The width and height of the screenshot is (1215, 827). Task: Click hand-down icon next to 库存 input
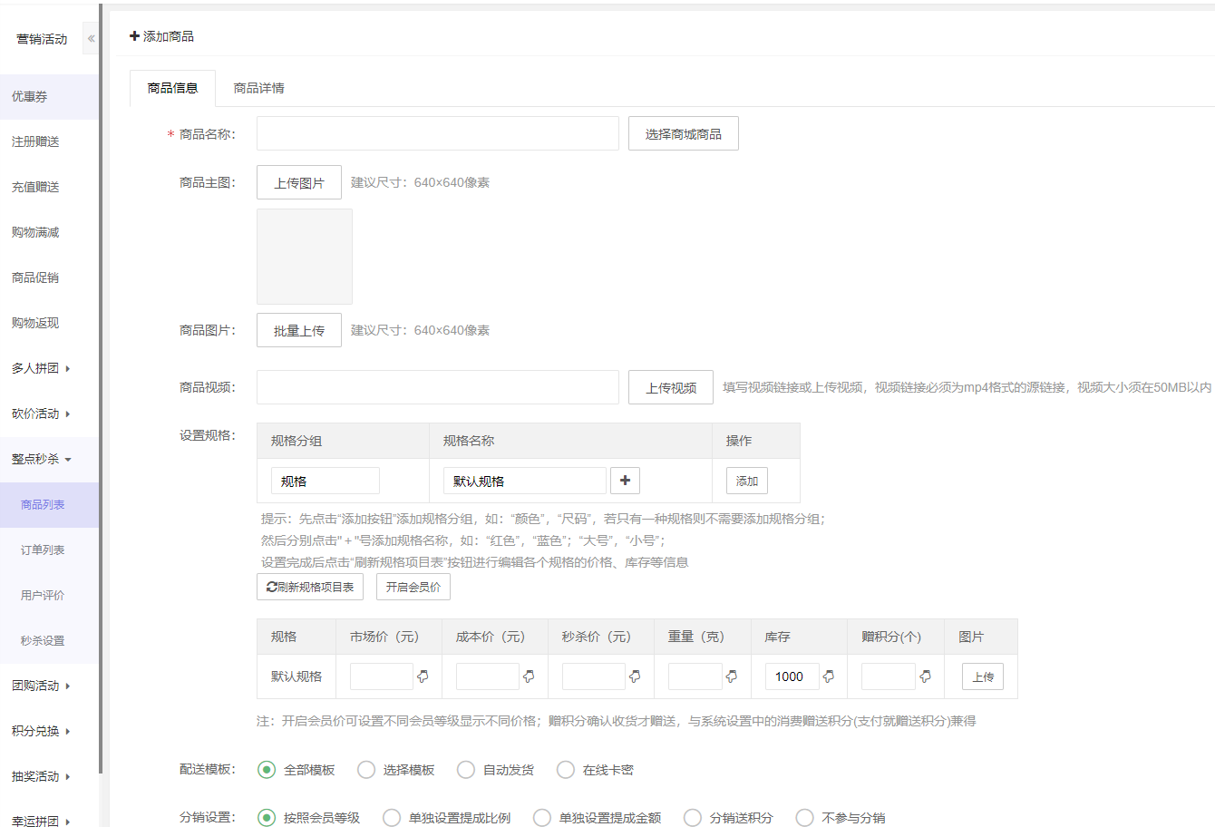point(829,676)
